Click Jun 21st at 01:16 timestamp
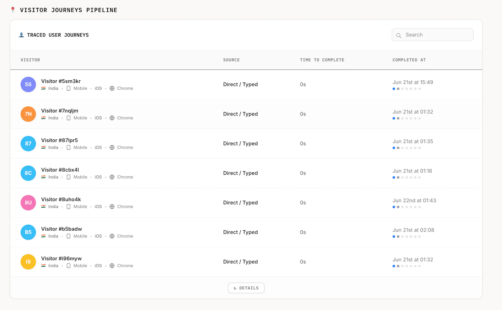 (412, 171)
